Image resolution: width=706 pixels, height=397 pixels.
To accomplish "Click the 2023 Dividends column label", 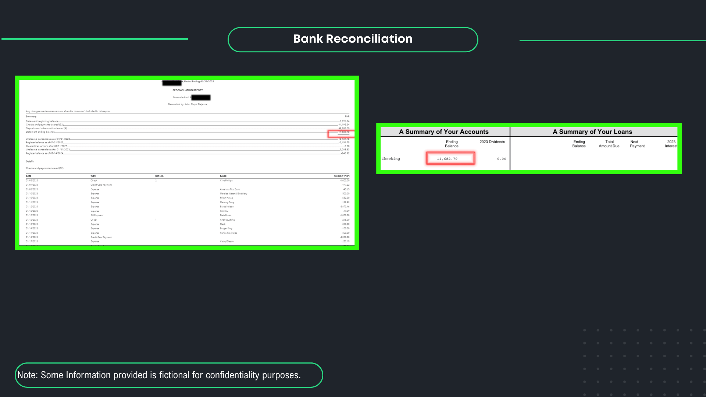I will [x=492, y=142].
